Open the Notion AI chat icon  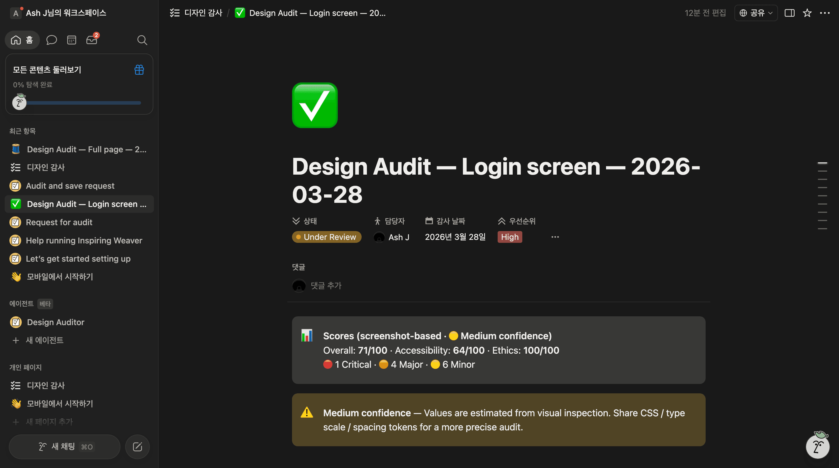tap(51, 40)
